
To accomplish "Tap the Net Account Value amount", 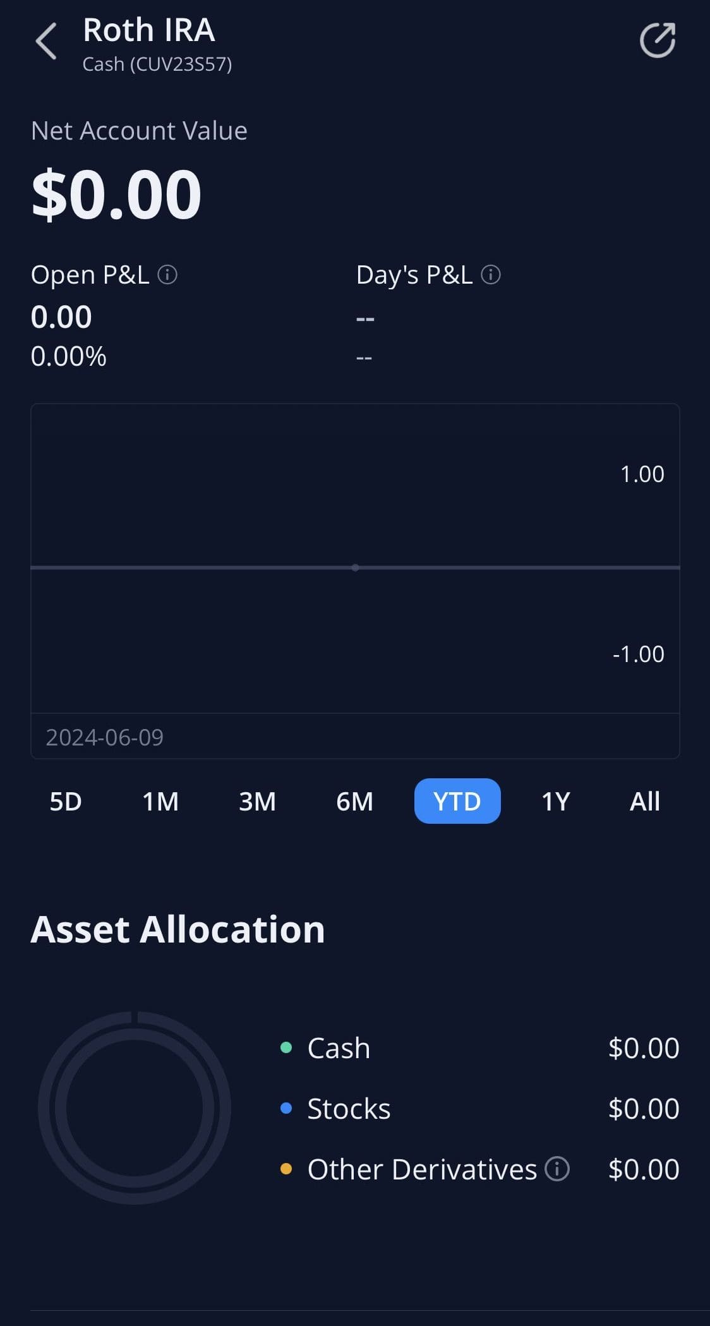I will [x=117, y=194].
